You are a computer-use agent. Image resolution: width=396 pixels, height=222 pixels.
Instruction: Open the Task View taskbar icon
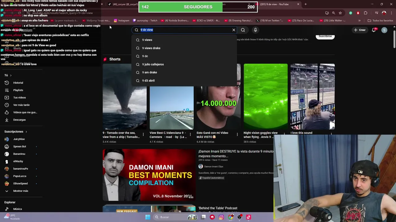coord(203,217)
